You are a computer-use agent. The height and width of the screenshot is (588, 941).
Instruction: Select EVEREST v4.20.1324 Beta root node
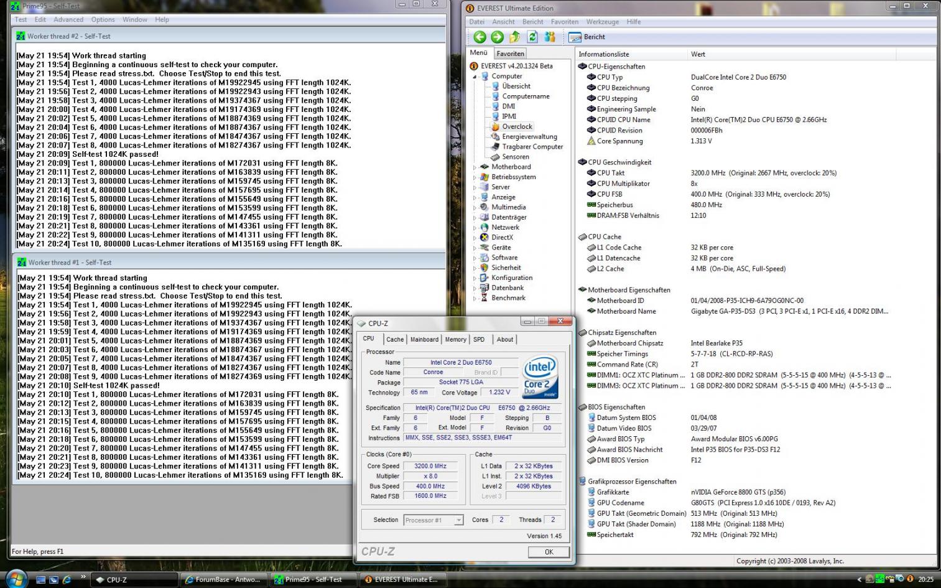516,66
